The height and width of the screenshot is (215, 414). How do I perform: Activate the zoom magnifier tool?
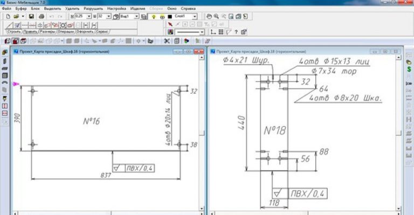[216, 16]
